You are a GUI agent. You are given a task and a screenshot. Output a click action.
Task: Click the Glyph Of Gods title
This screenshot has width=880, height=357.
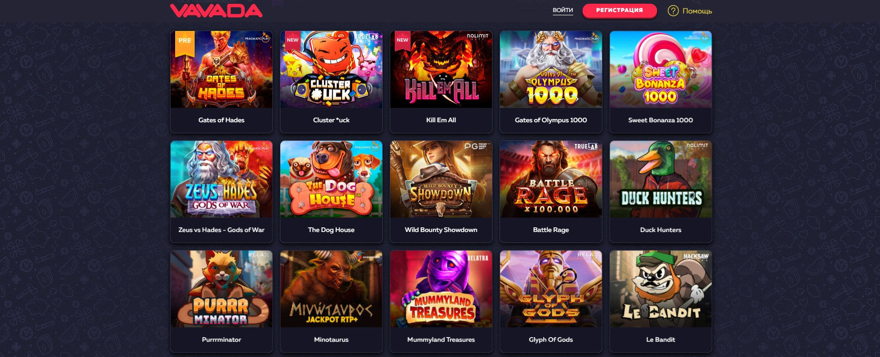tap(551, 339)
